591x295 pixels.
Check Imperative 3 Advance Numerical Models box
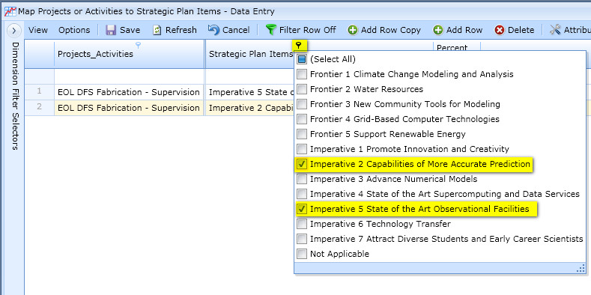click(x=302, y=179)
